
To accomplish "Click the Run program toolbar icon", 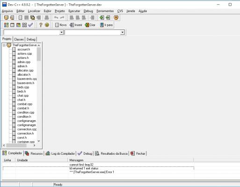I will (12, 25).
